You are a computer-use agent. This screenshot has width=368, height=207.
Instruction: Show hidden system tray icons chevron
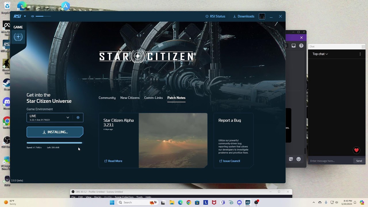pyautogui.click(x=314, y=202)
